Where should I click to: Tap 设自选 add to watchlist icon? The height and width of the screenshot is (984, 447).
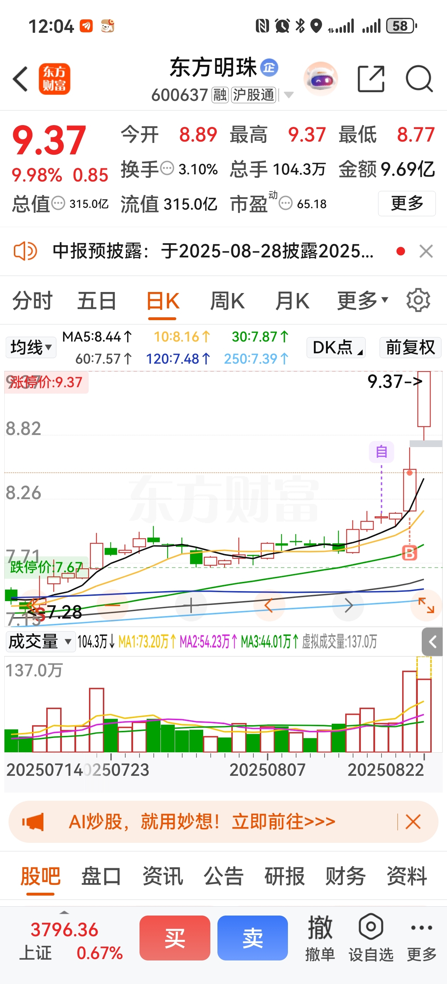coord(371,938)
